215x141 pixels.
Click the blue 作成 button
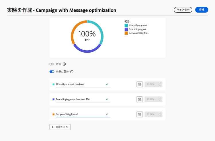click(x=202, y=10)
